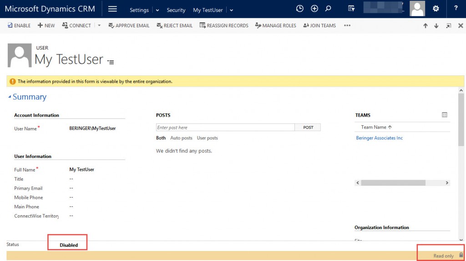Viewport: 466px width, 261px height.
Task: Open the Security breadcrumb
Action: (x=176, y=10)
